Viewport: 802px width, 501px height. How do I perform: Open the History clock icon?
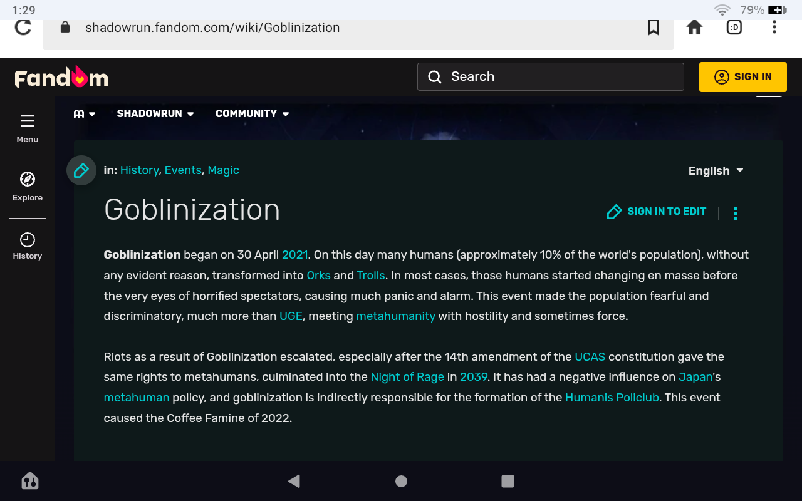28,239
